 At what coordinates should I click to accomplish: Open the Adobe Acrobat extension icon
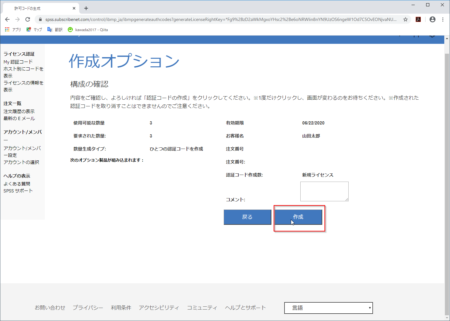pyautogui.click(x=418, y=19)
